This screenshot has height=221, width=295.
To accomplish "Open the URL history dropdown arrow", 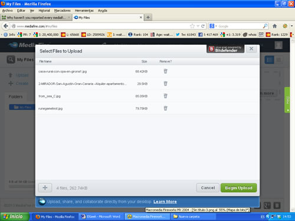I will click(198, 26).
